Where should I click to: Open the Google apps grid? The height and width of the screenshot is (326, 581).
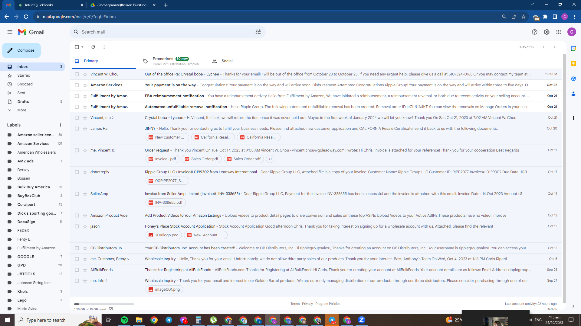pyautogui.click(x=559, y=32)
